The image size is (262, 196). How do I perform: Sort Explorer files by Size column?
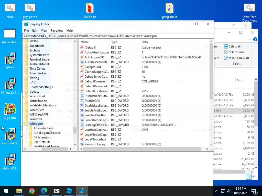[x=239, y=80]
